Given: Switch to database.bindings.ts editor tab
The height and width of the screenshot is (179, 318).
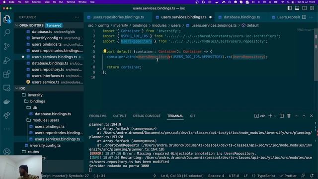Looking at the screenshot, I should (x=241, y=17).
